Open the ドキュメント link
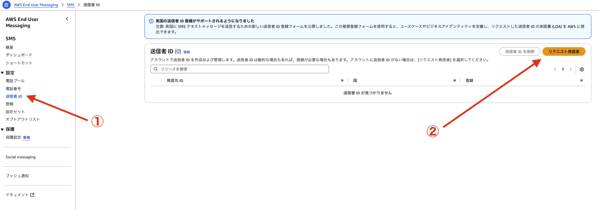 tap(17, 195)
